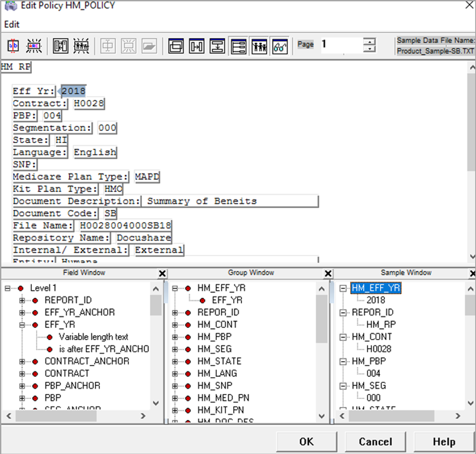Screen dimensions: 476x454
Task: Toggle the Group Window people button
Action: (259, 46)
